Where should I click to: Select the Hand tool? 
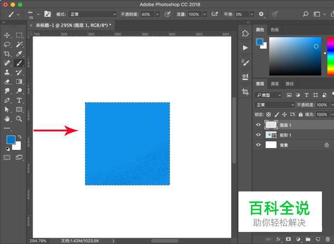7,119
